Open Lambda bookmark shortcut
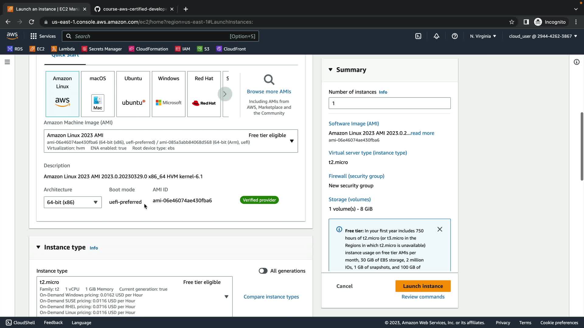 click(x=63, y=49)
